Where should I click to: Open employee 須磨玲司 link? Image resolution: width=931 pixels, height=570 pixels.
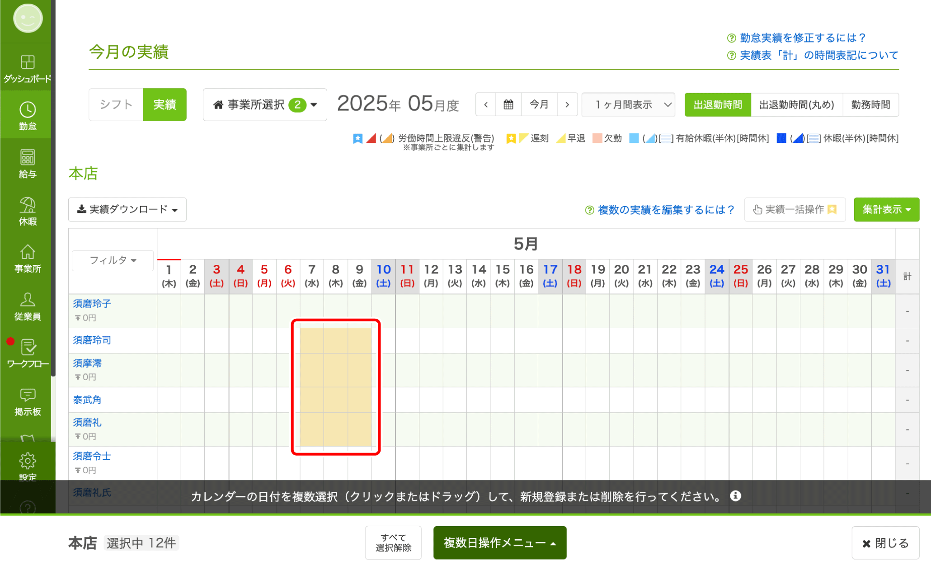92,340
